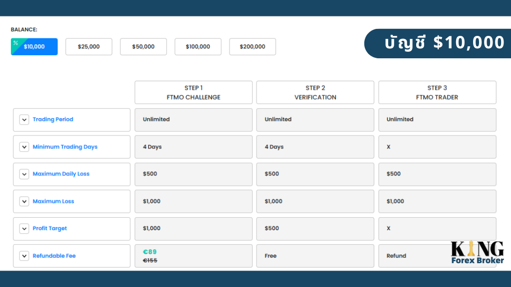Click the Step 1 Maximum Daily Loss $500 cell
Image resolution: width=511 pixels, height=287 pixels.
(194, 174)
